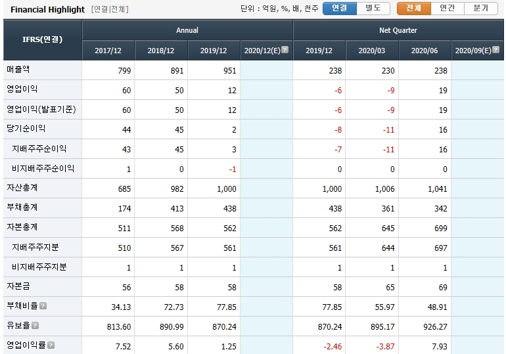
Task: Click 2020/03 equity total 645
Action: tap(388, 229)
